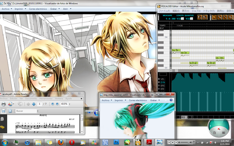Open QUANTIZE dropdown in VOCALOID Editor

[192, 19]
